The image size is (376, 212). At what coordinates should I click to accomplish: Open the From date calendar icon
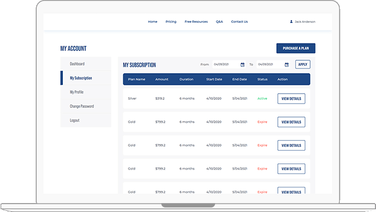[x=242, y=65]
